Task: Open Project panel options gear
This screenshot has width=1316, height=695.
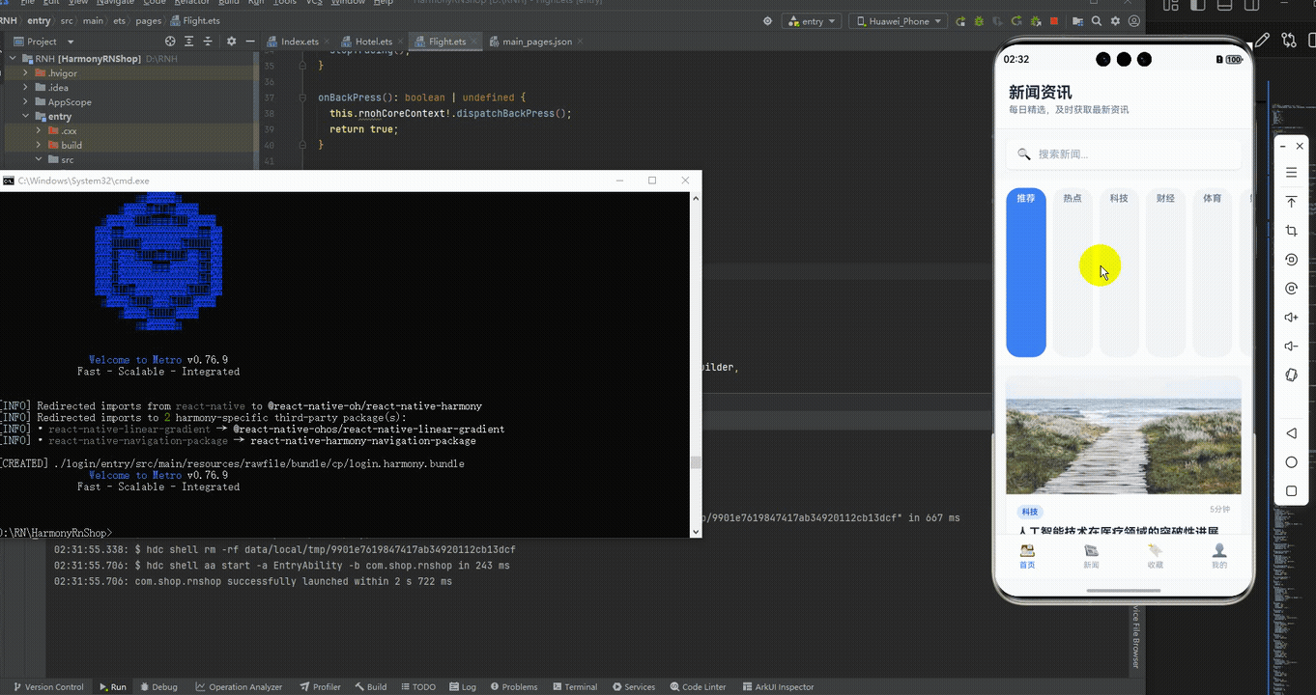Action: (x=231, y=42)
